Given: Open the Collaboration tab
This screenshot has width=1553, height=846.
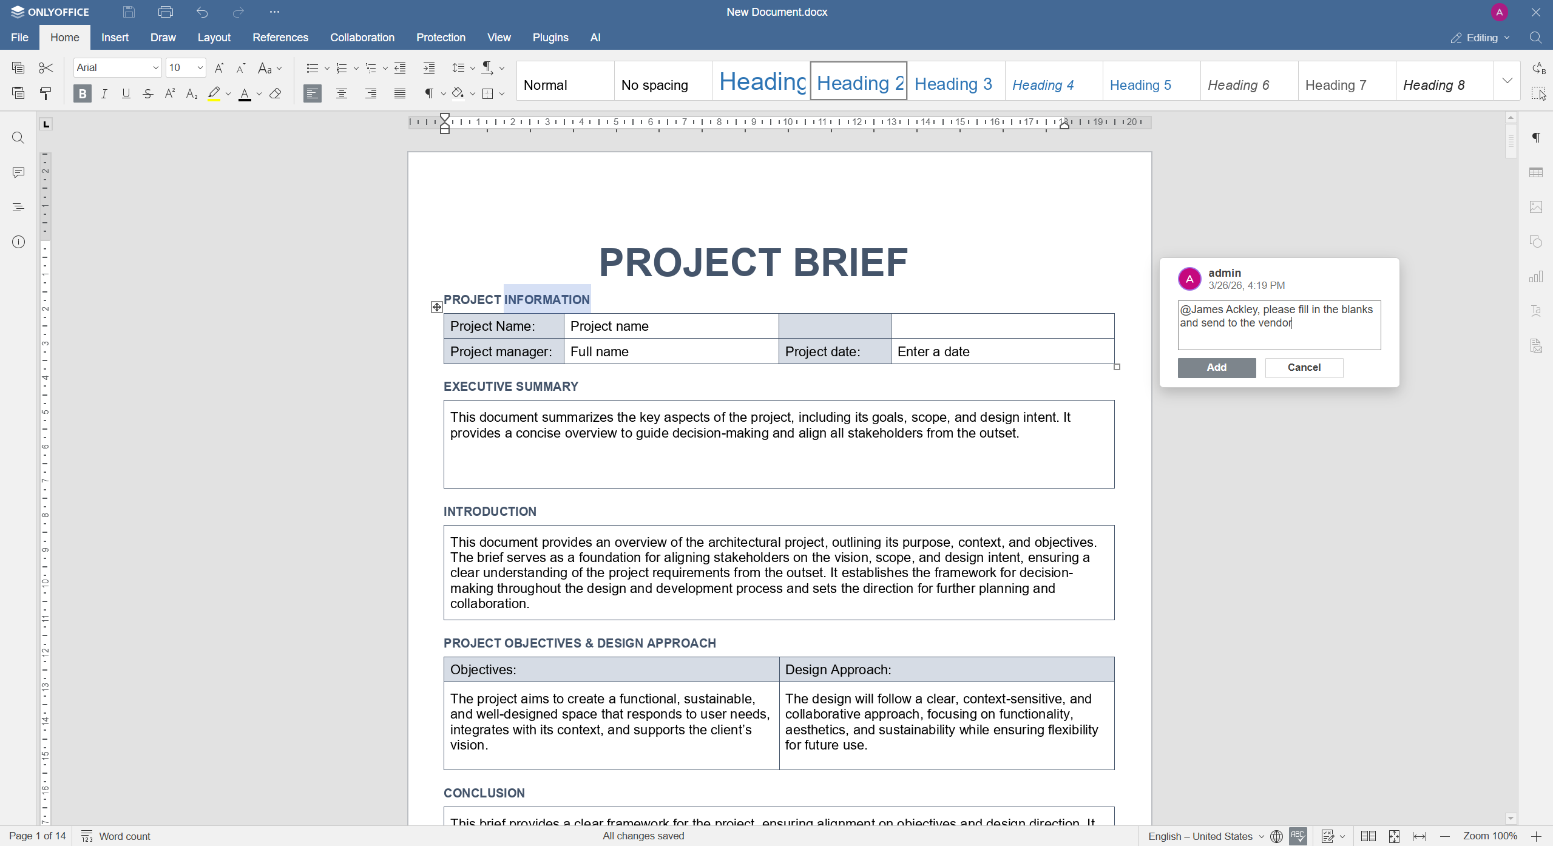Looking at the screenshot, I should pos(362,38).
